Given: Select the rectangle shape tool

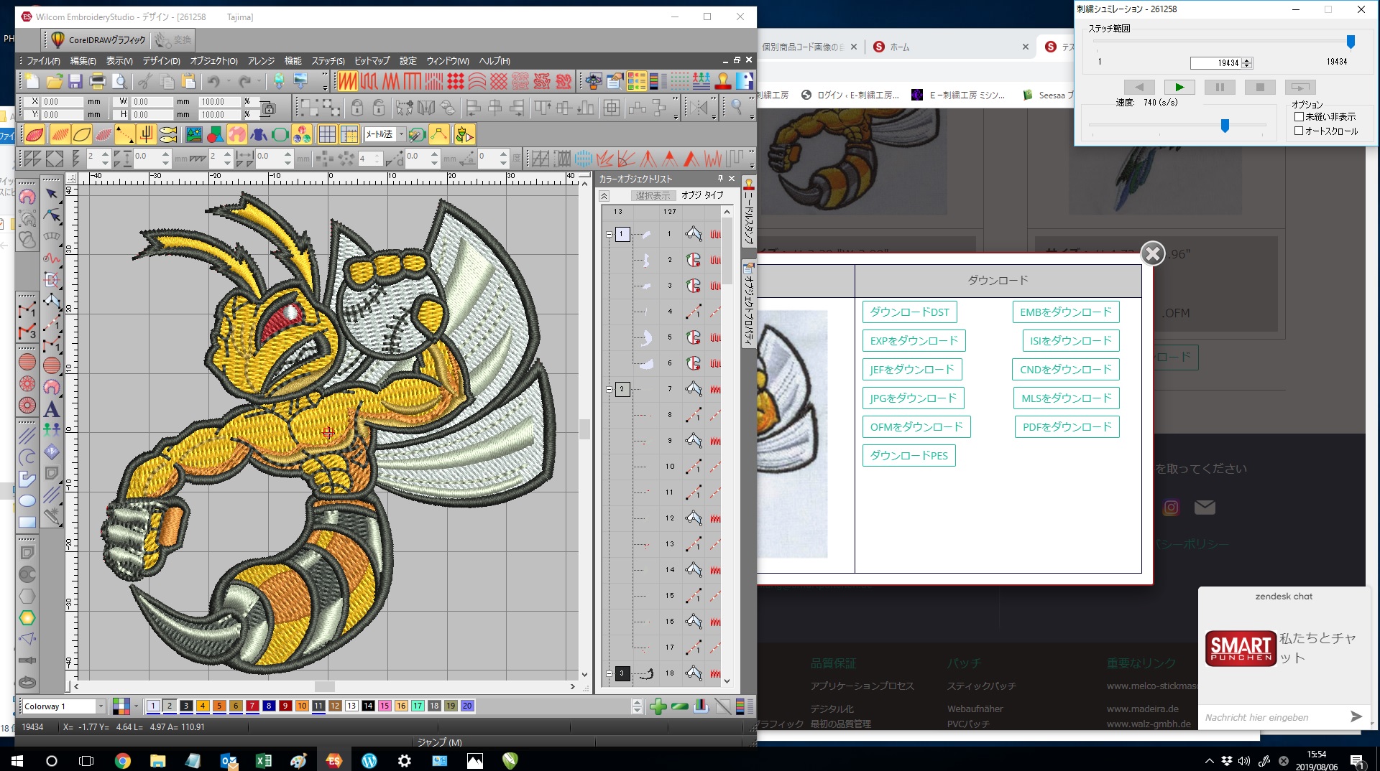Looking at the screenshot, I should [27, 522].
